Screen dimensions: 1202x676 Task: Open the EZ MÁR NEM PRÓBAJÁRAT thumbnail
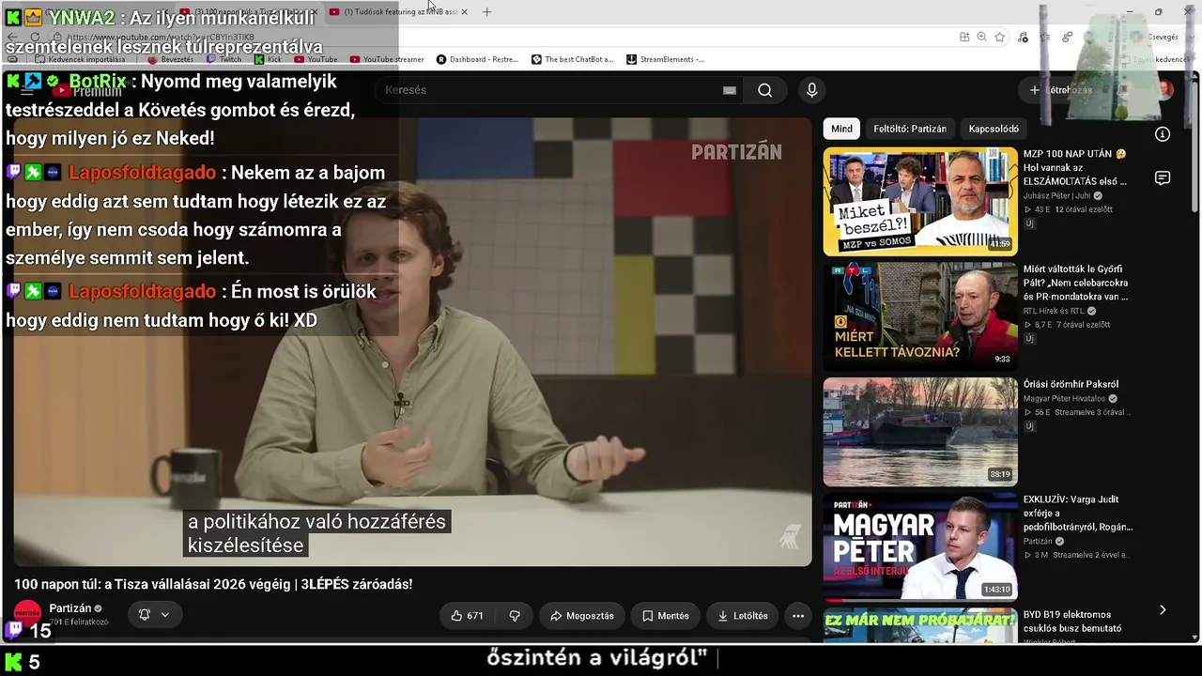pos(920,626)
